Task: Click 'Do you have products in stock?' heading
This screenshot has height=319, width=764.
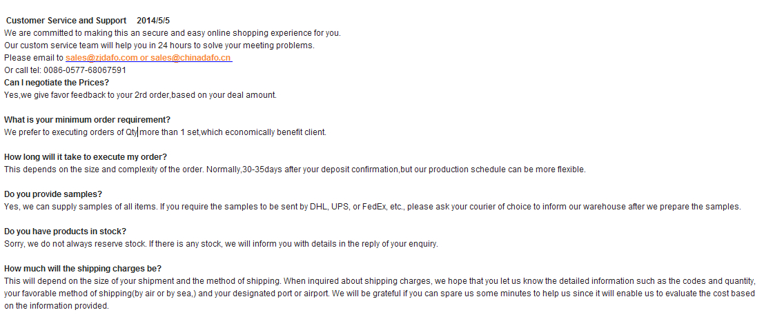Action: (x=65, y=231)
